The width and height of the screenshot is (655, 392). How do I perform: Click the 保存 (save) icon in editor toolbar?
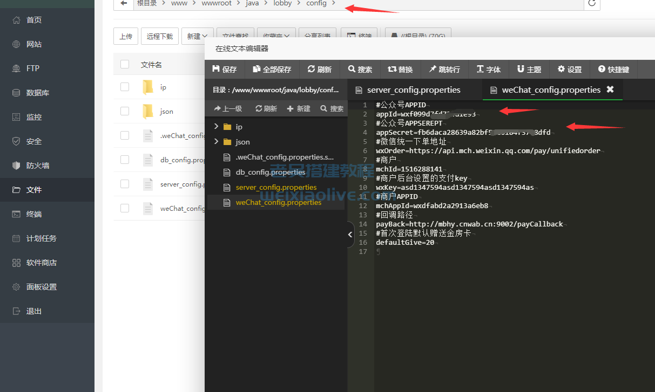tap(216, 69)
